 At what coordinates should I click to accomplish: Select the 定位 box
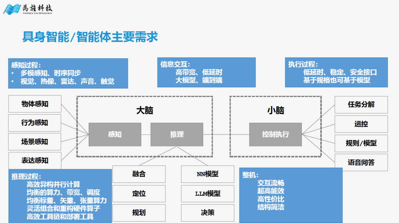click(x=139, y=194)
